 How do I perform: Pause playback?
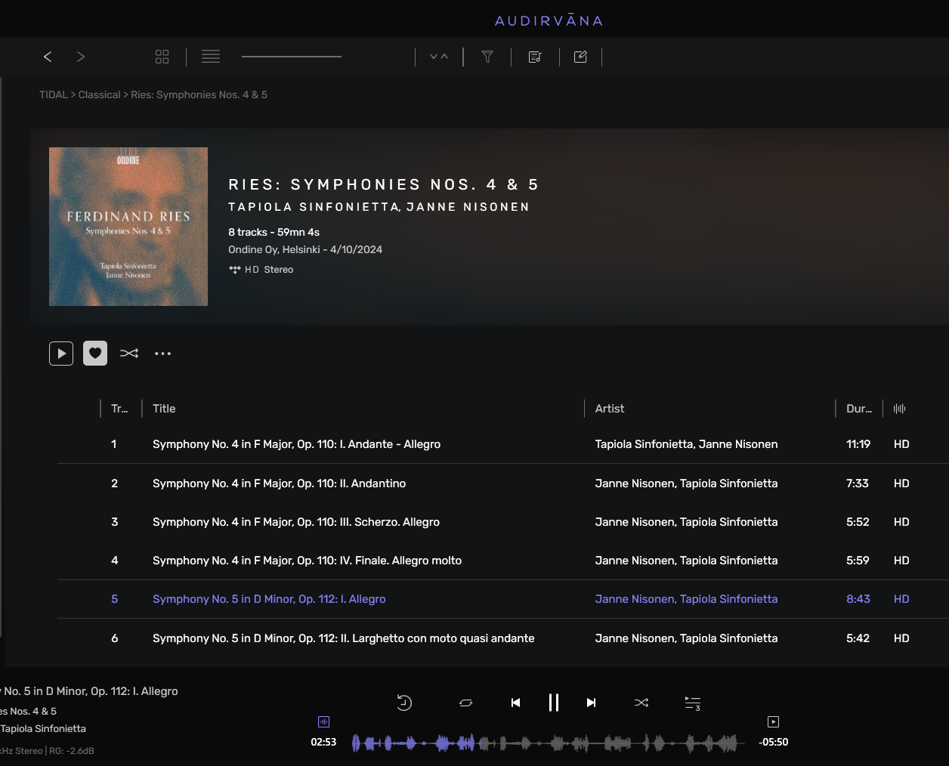pyautogui.click(x=554, y=703)
